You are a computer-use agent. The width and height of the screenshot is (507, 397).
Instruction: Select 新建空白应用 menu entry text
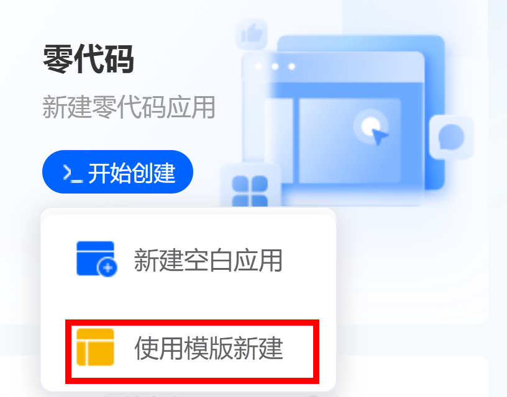coord(208,260)
